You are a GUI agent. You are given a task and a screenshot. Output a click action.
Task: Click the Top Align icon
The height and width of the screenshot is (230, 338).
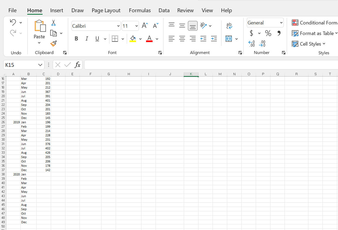point(172,25)
